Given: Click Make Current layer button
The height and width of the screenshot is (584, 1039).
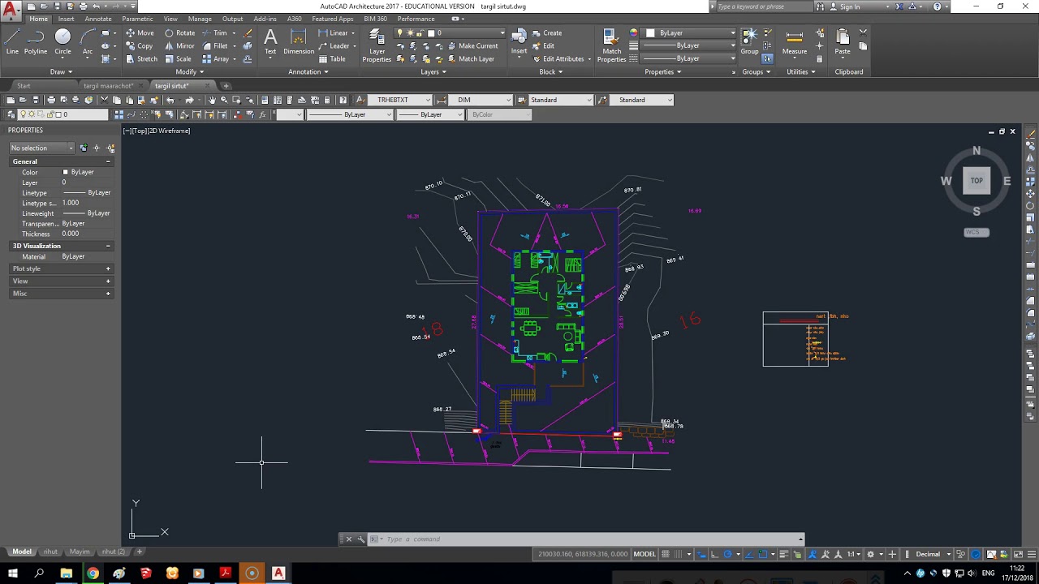Looking at the screenshot, I should (472, 46).
